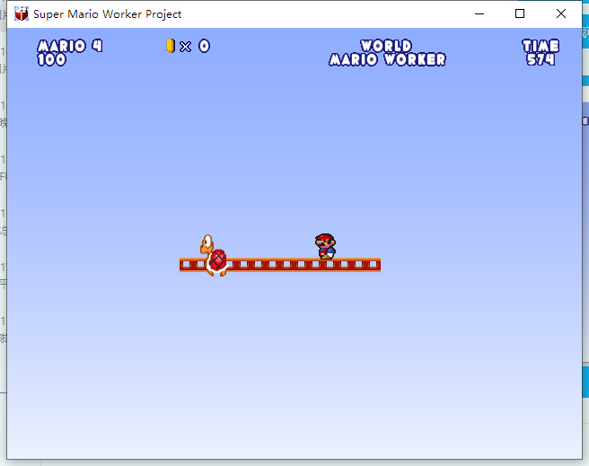The width and height of the screenshot is (589, 466).
Task: Click the Super Mario Worker Project app icon
Action: [x=22, y=13]
